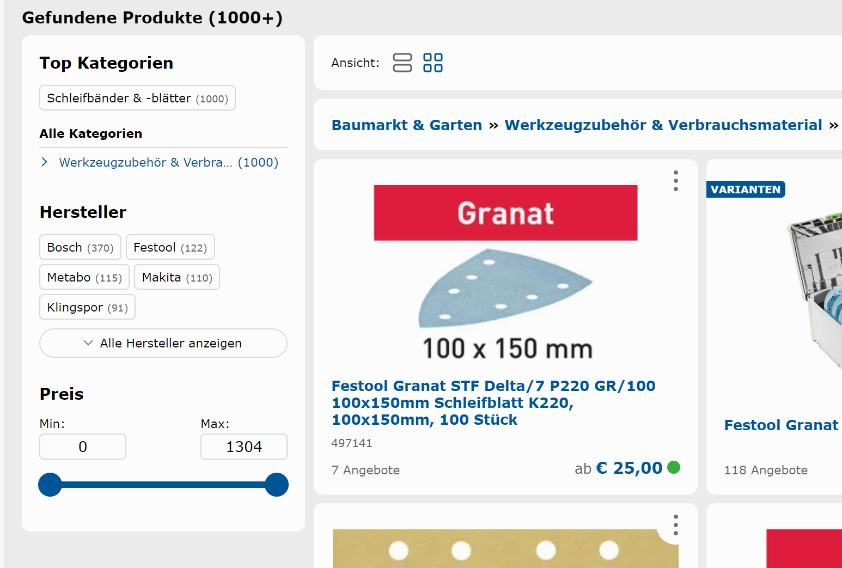Click article number 497141

(x=352, y=443)
